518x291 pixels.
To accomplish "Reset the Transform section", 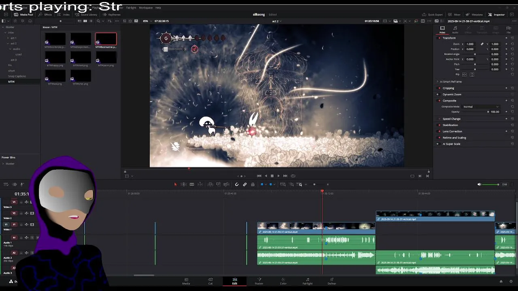I will (x=512, y=38).
